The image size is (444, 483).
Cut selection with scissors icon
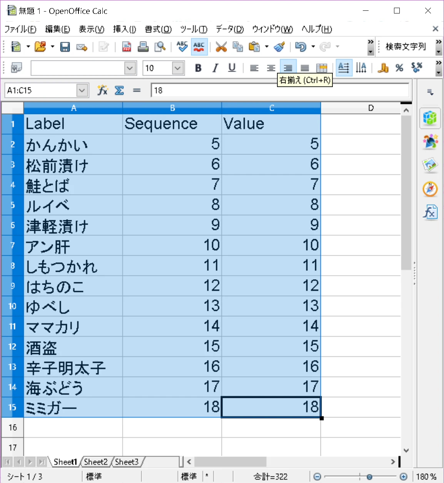[x=221, y=47]
